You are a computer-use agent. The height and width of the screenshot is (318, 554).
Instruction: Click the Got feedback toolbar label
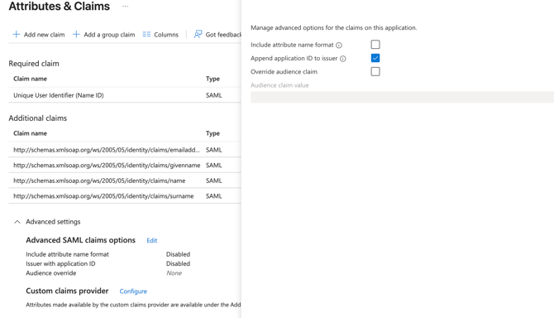point(223,35)
